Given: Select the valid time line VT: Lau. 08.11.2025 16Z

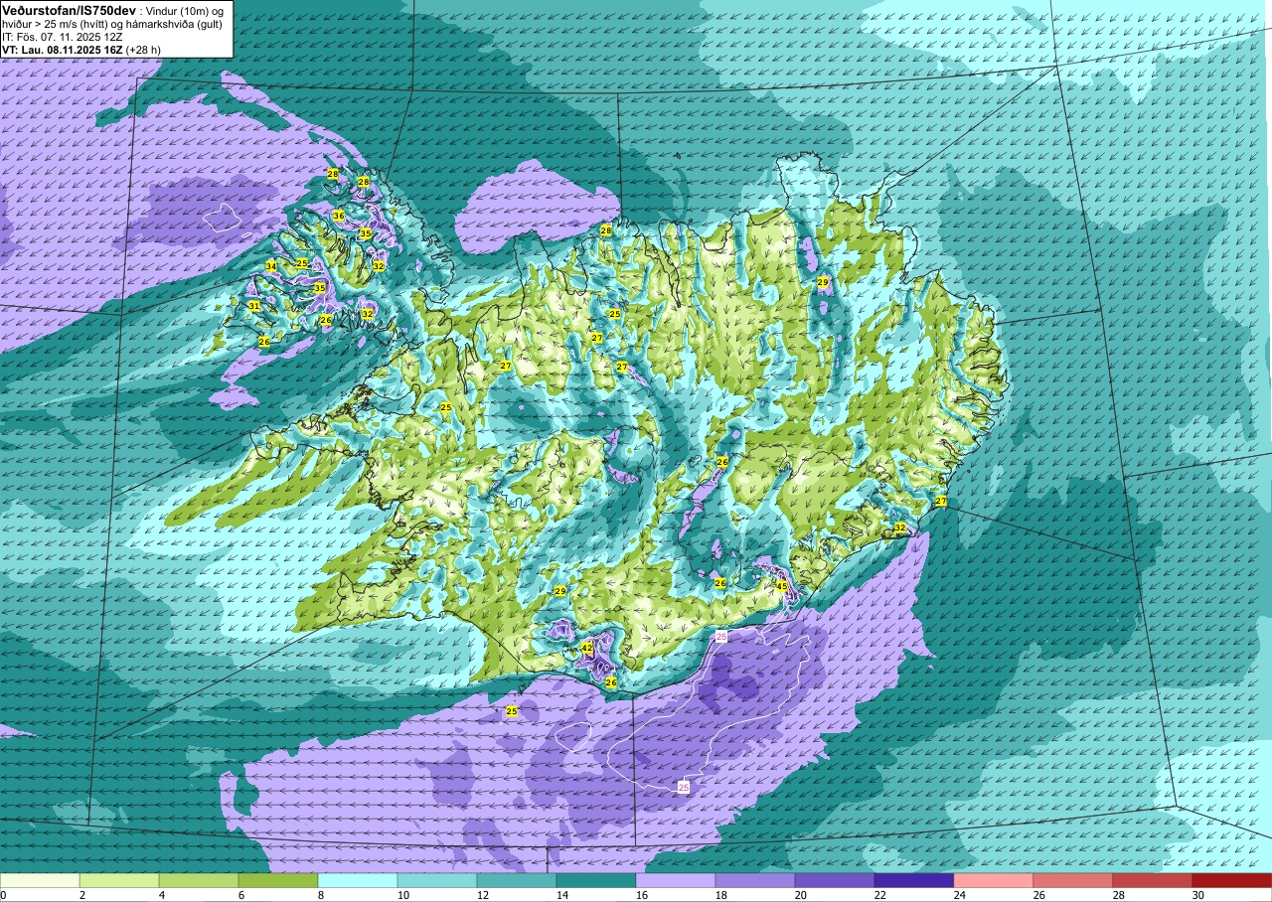Looking at the screenshot, I should click(63, 50).
